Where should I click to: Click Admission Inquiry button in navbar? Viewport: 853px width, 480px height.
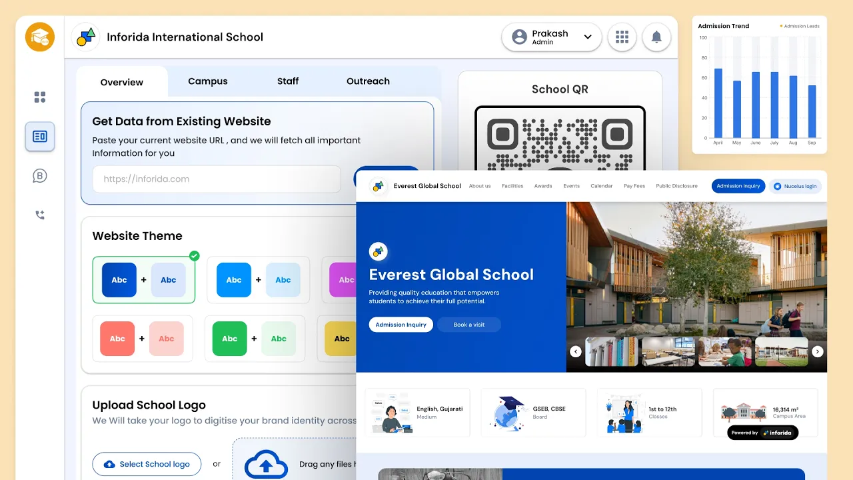click(738, 186)
